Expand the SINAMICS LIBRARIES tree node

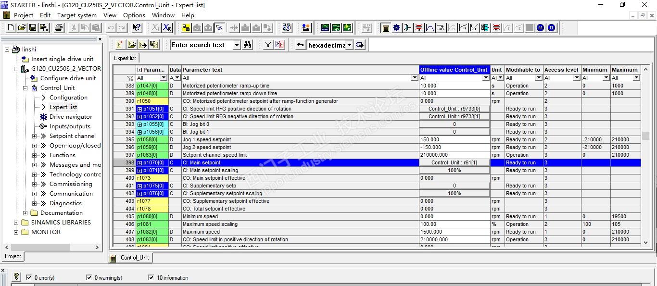[16, 223]
